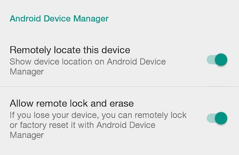This screenshot has height=155, width=239.
Task: Click the light track of the lock-erase switch
Action: pyautogui.click(x=210, y=118)
